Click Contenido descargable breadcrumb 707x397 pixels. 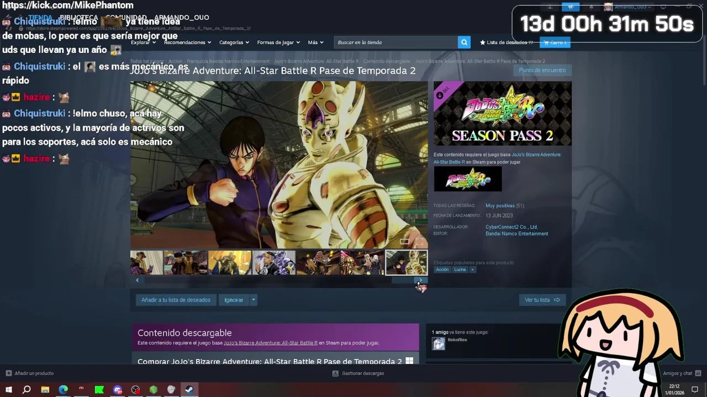click(x=387, y=61)
